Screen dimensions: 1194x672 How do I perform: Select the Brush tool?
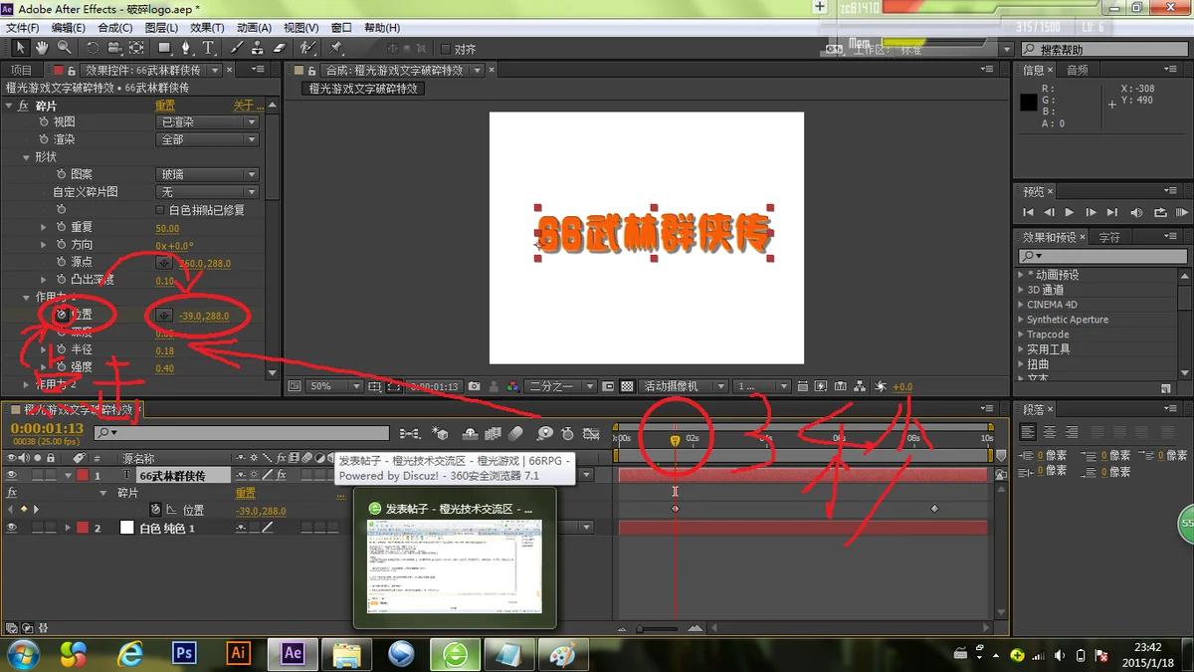coord(237,48)
